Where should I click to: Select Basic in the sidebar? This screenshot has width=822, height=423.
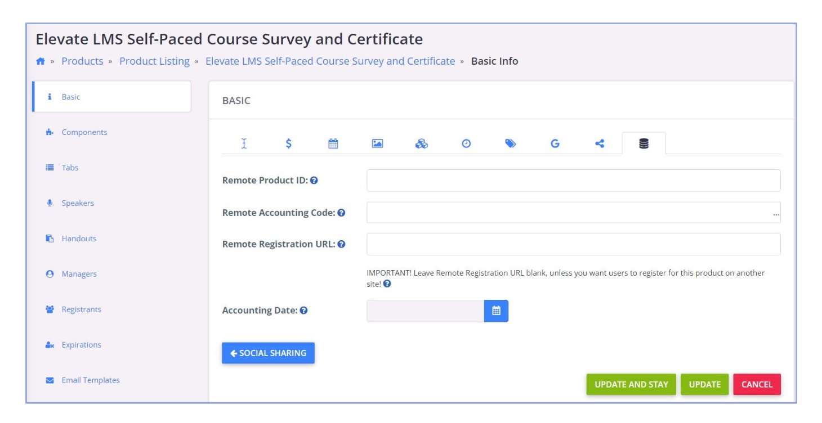(111, 97)
